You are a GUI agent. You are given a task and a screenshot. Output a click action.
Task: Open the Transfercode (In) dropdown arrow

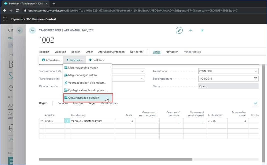142,79
